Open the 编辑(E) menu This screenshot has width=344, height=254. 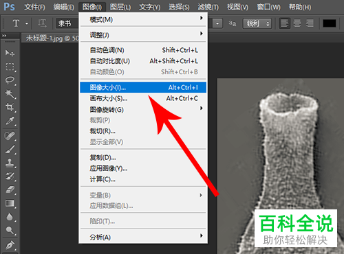64,7
